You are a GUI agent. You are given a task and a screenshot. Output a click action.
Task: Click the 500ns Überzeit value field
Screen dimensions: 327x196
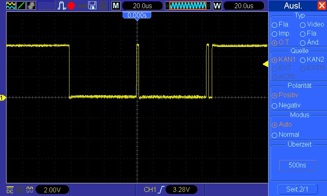tap(297, 165)
